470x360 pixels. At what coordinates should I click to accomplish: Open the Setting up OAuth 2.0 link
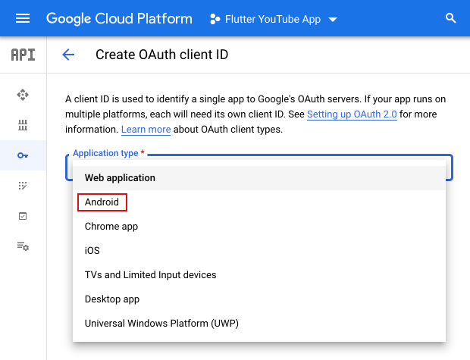pos(352,114)
